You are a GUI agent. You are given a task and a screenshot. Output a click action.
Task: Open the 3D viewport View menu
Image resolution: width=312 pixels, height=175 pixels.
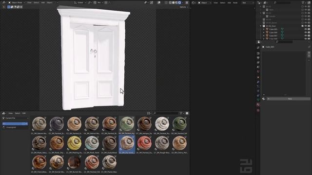(29, 2)
